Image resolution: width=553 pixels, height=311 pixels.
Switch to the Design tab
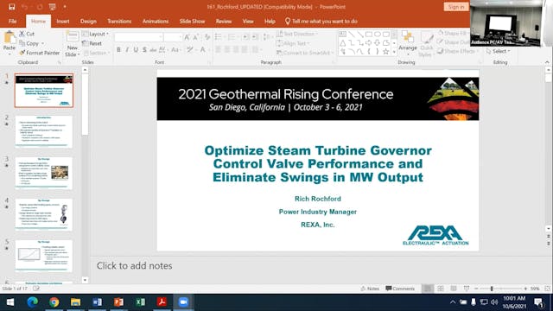coord(88,21)
